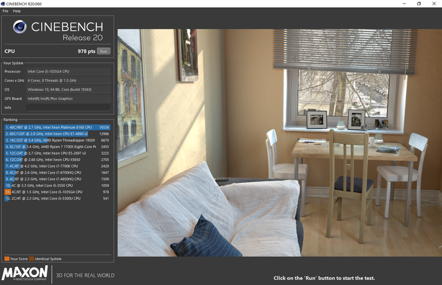Select the Core i5-5300U ranking entry
The width and height of the screenshot is (442, 285).
coord(57,198)
